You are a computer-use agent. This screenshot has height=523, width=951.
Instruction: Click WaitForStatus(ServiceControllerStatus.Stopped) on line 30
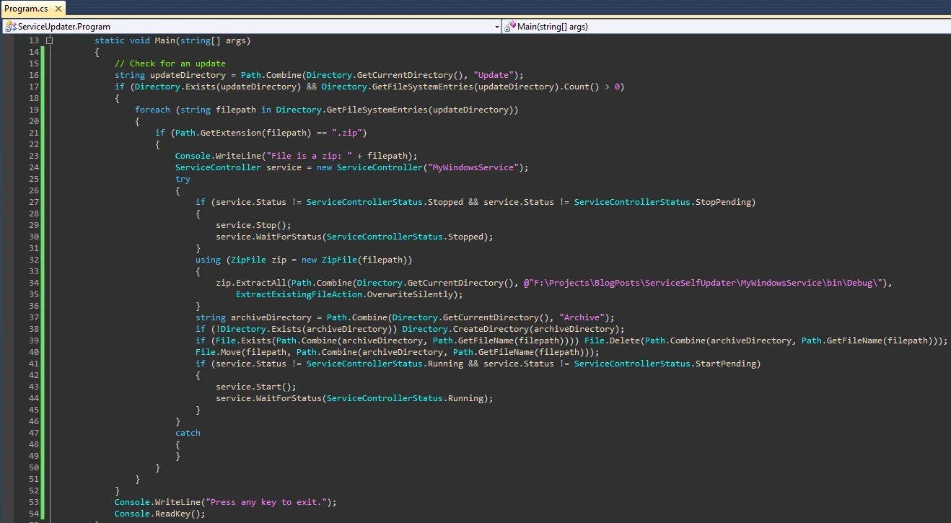pyautogui.click(x=372, y=237)
